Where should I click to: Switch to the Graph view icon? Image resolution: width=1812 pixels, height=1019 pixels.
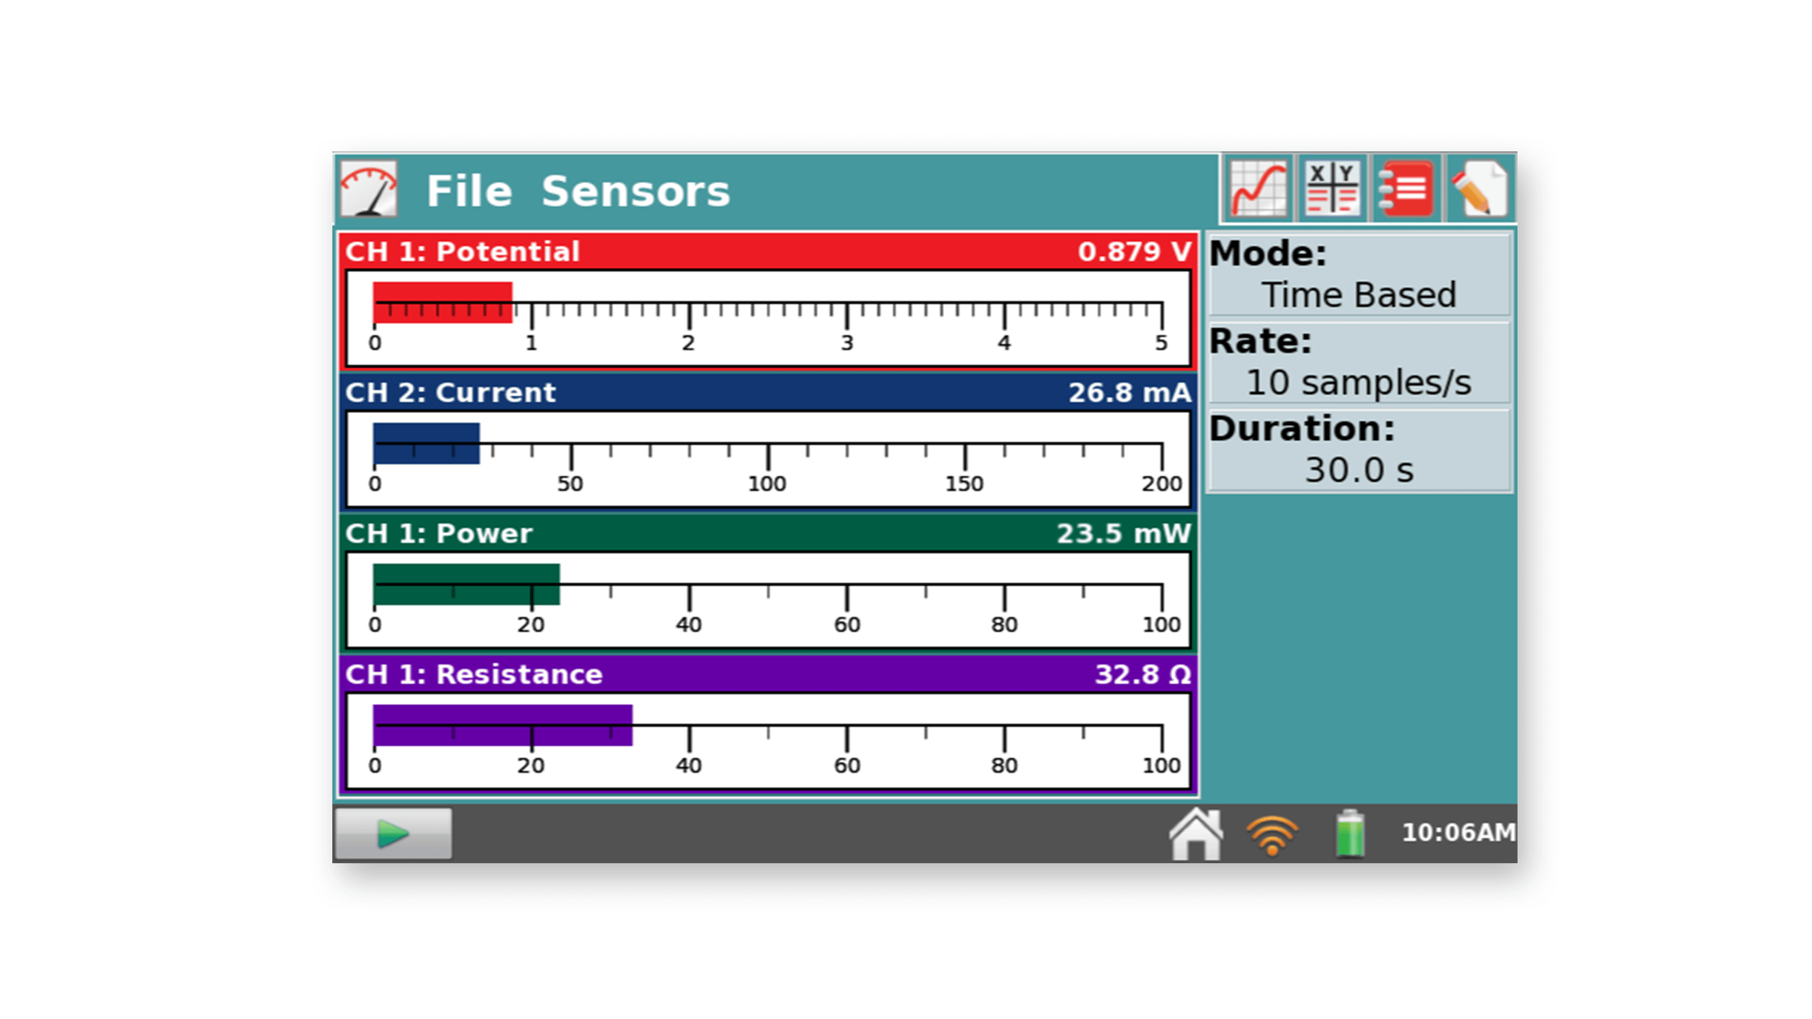pyautogui.click(x=1257, y=188)
